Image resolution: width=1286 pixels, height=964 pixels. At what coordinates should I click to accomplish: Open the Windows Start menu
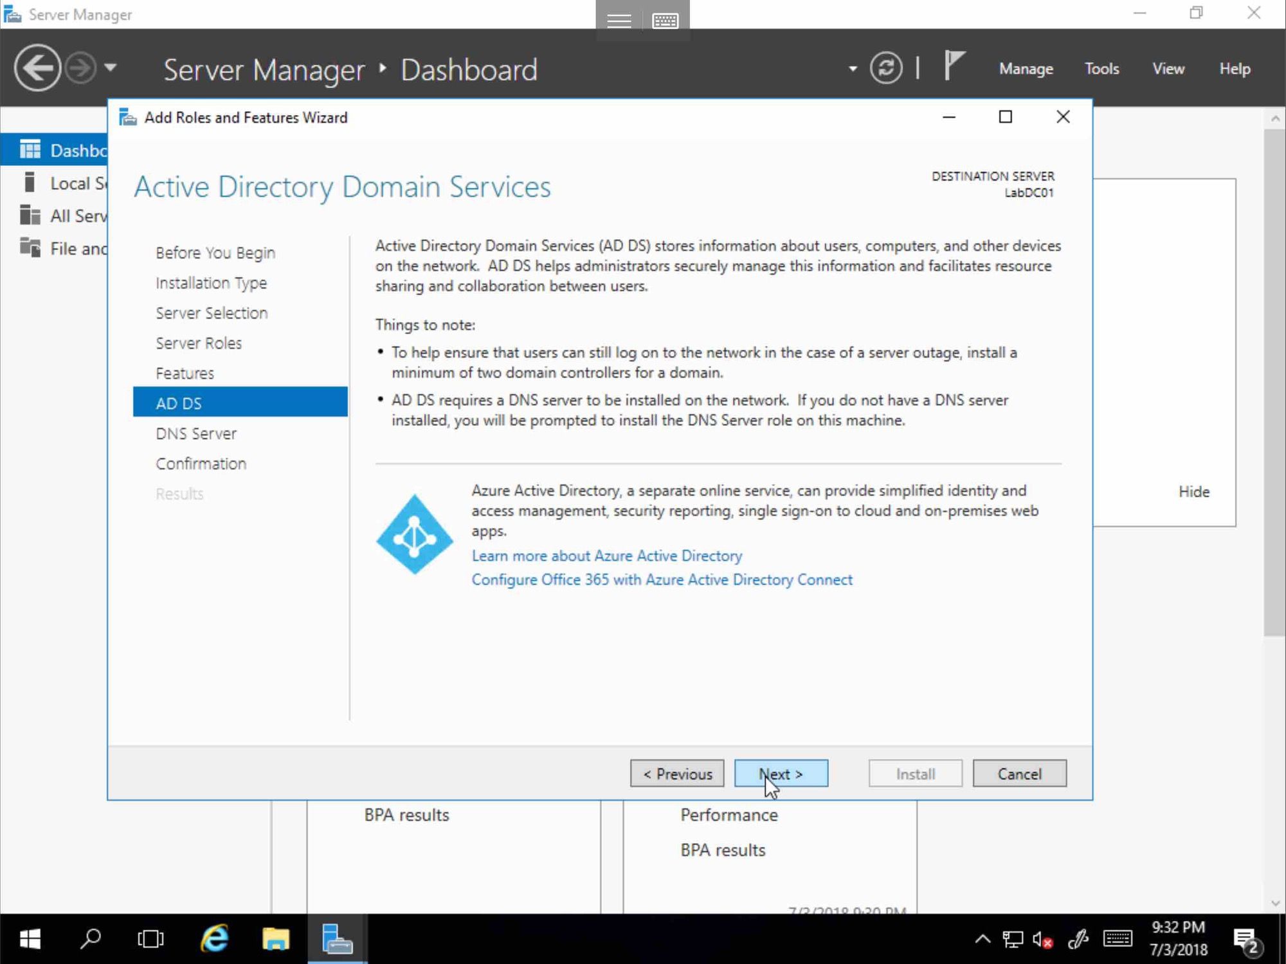pos(30,940)
